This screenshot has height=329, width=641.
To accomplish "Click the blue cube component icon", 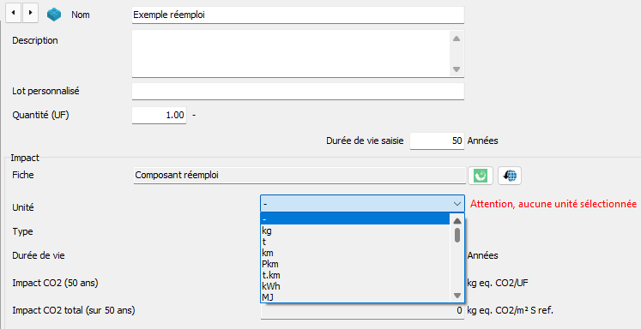I will click(x=54, y=15).
